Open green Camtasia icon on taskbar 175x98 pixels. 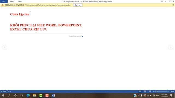[41, 96]
